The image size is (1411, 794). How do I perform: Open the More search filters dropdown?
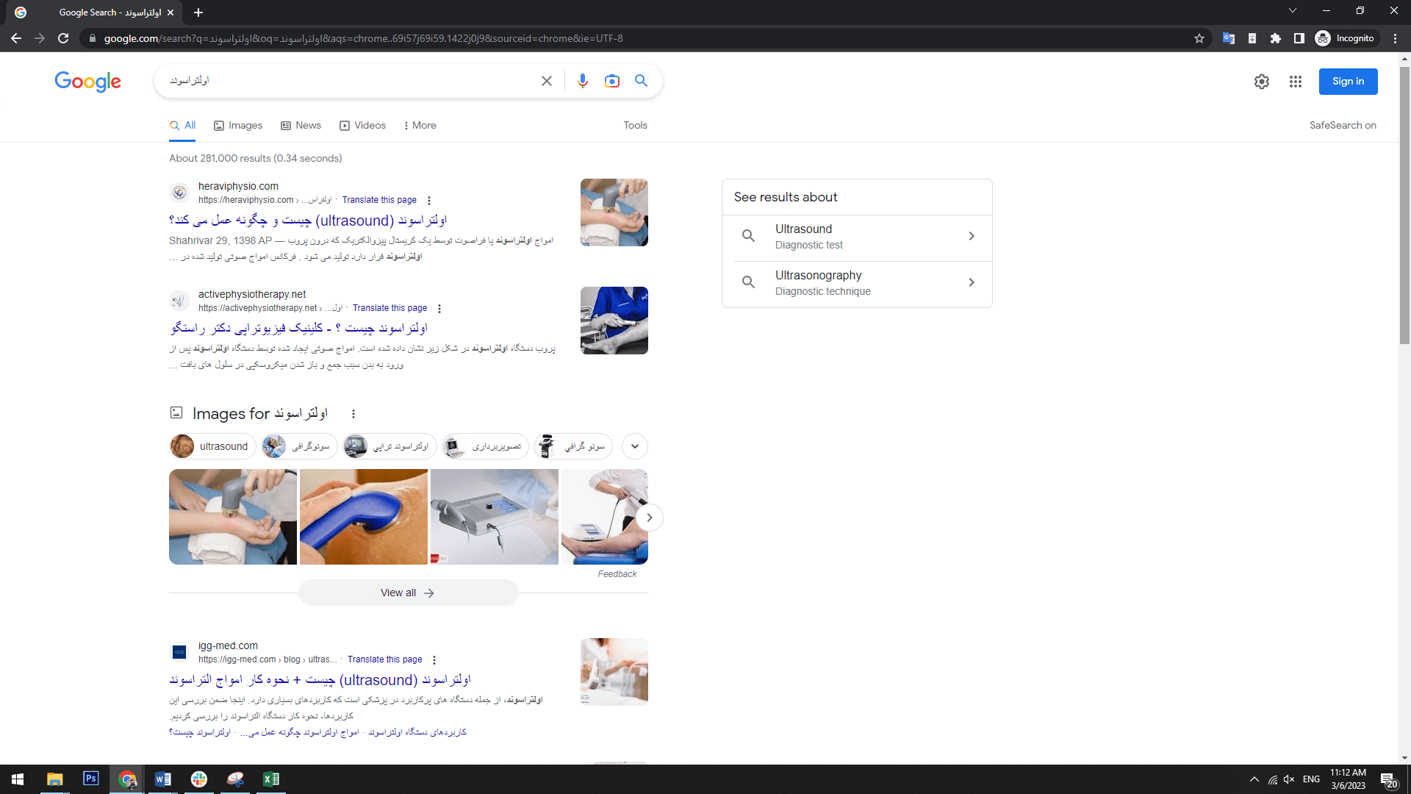420,126
